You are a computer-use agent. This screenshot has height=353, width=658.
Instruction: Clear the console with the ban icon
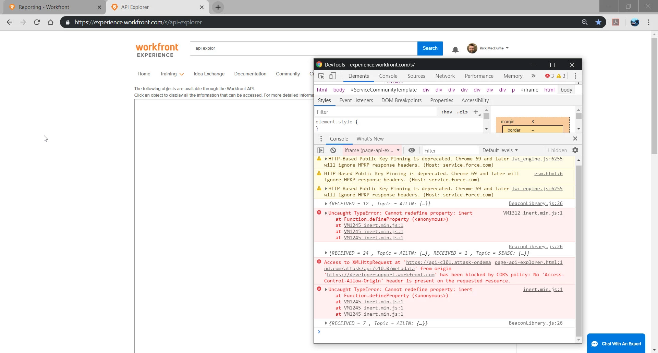(333, 150)
